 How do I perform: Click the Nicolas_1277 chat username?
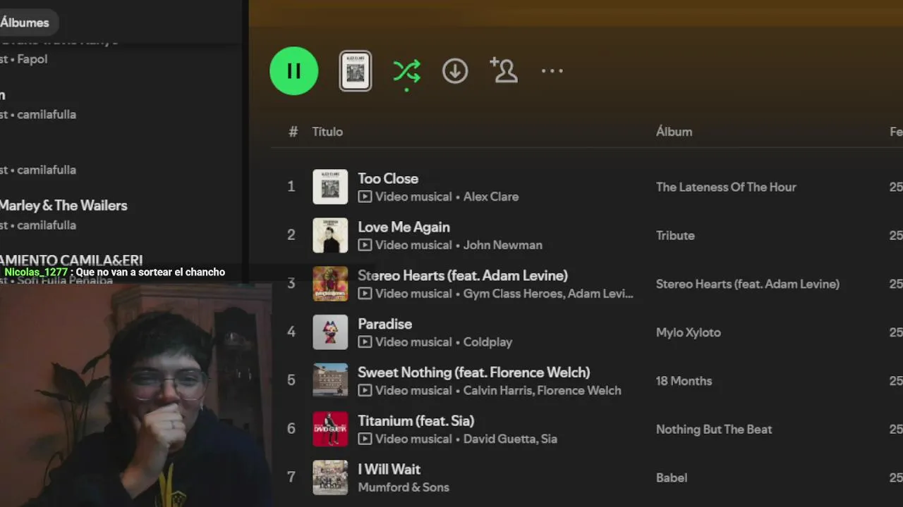click(x=36, y=273)
